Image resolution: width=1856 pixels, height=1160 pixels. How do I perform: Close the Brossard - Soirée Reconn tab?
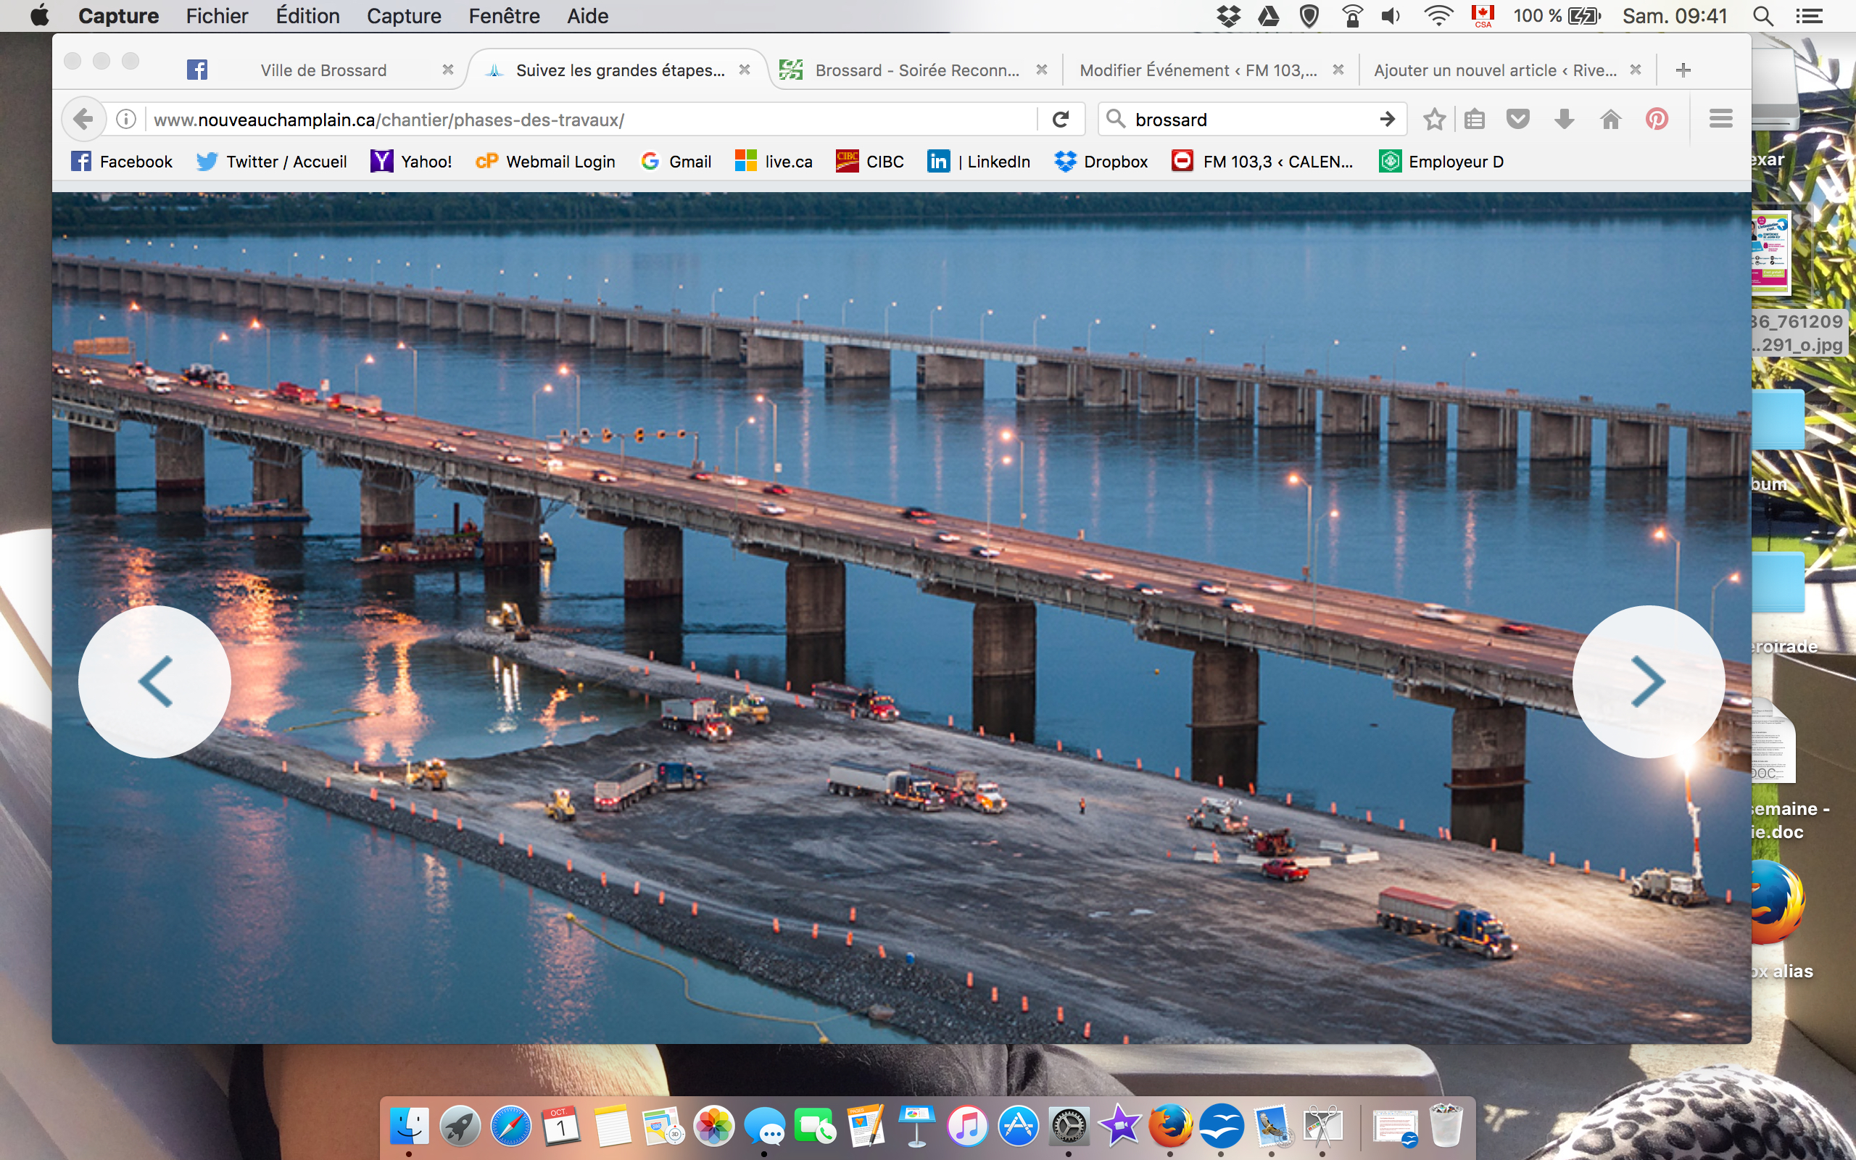click(1042, 70)
